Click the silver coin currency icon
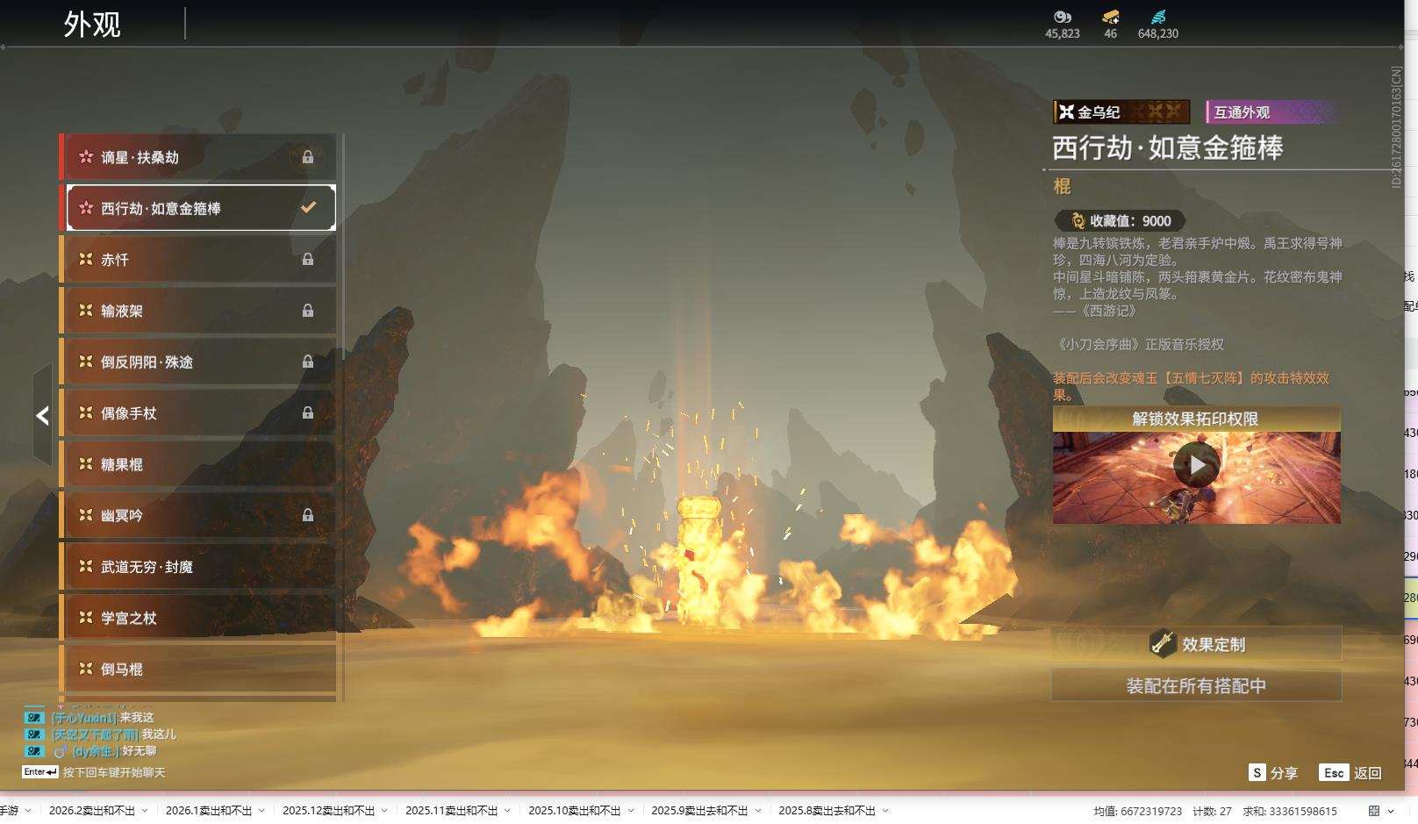This screenshot has width=1418, height=824. click(x=1062, y=17)
